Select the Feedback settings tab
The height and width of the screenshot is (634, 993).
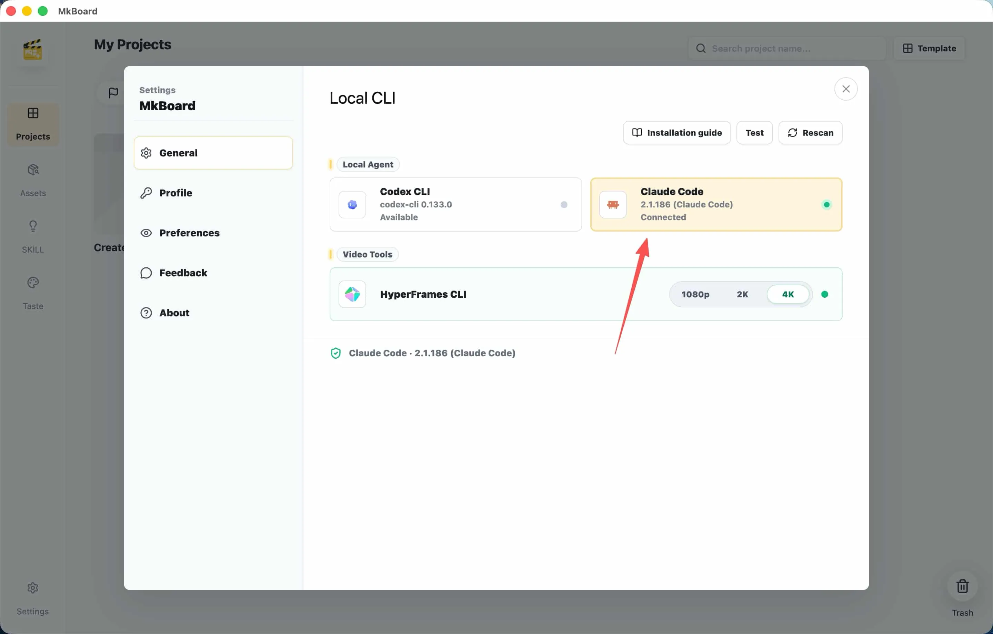tap(213, 273)
